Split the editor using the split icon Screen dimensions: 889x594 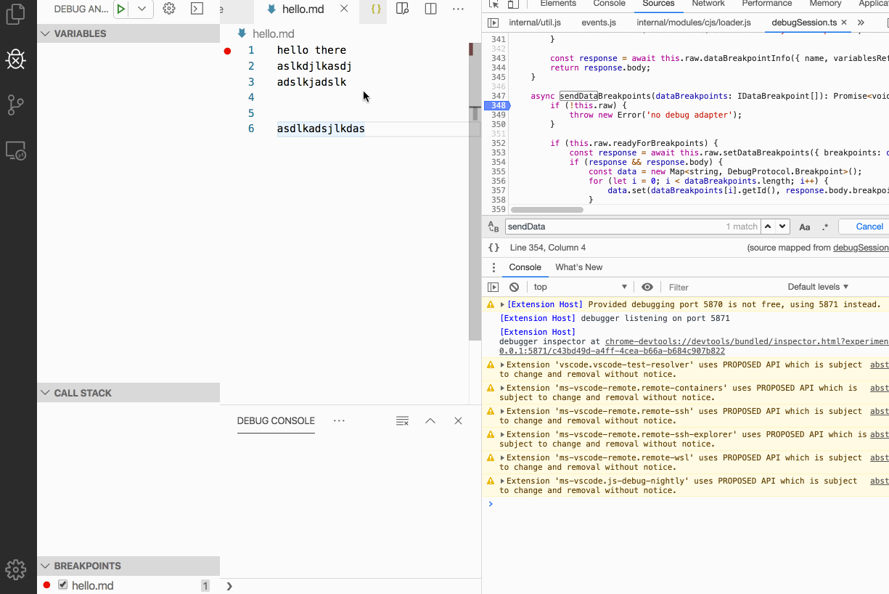click(430, 9)
